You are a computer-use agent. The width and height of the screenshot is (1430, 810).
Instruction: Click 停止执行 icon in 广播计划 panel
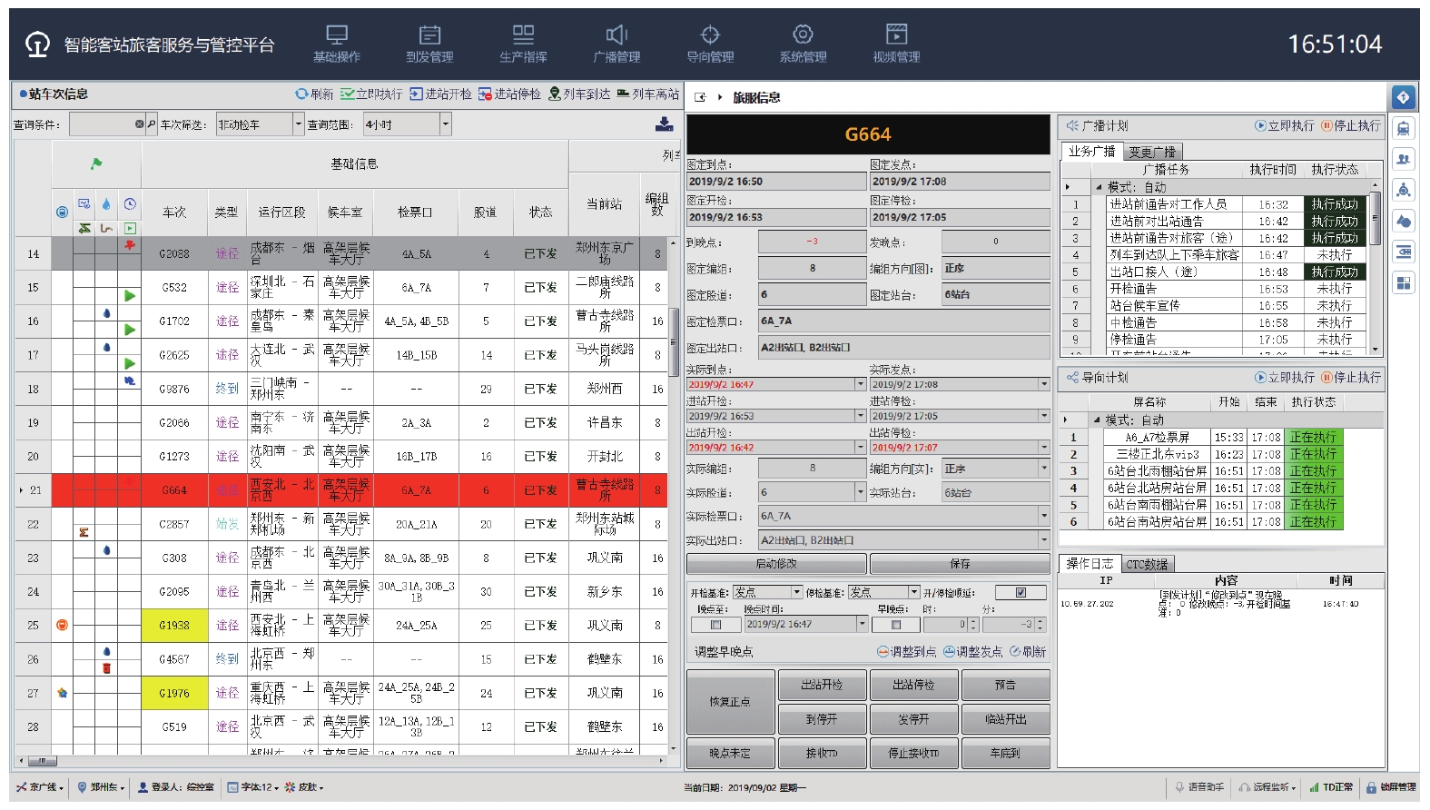click(x=1326, y=126)
